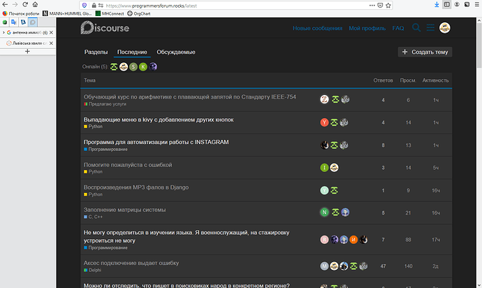The height and width of the screenshot is (288, 482).
Task: Open the 'MANN+HUMMEL Glo...' bookmark
Action: click(67, 13)
